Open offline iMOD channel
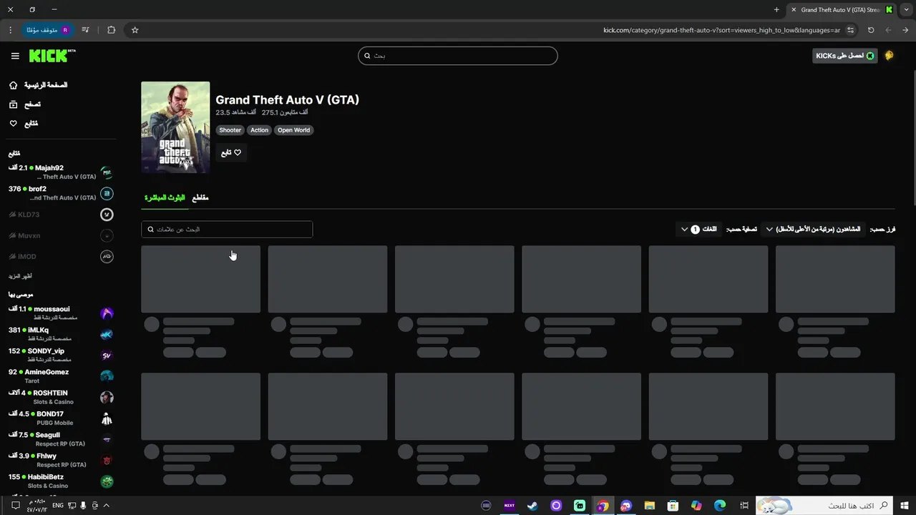 61,256
